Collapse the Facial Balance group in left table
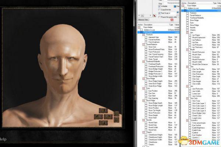Screen dimensions: 221x147 tap(144, 44)
